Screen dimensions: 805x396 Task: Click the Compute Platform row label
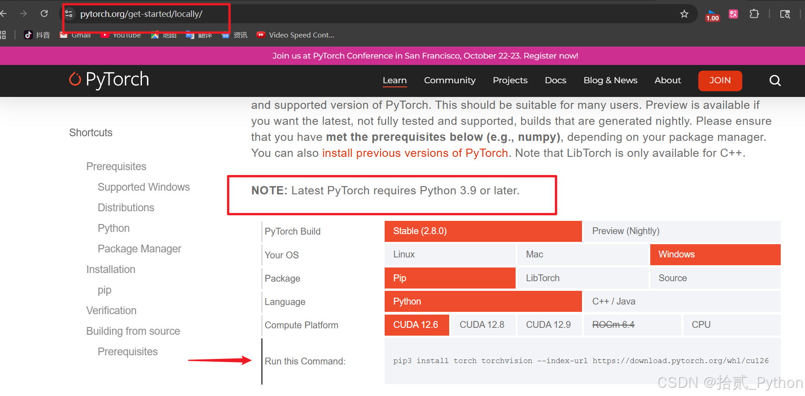point(301,325)
